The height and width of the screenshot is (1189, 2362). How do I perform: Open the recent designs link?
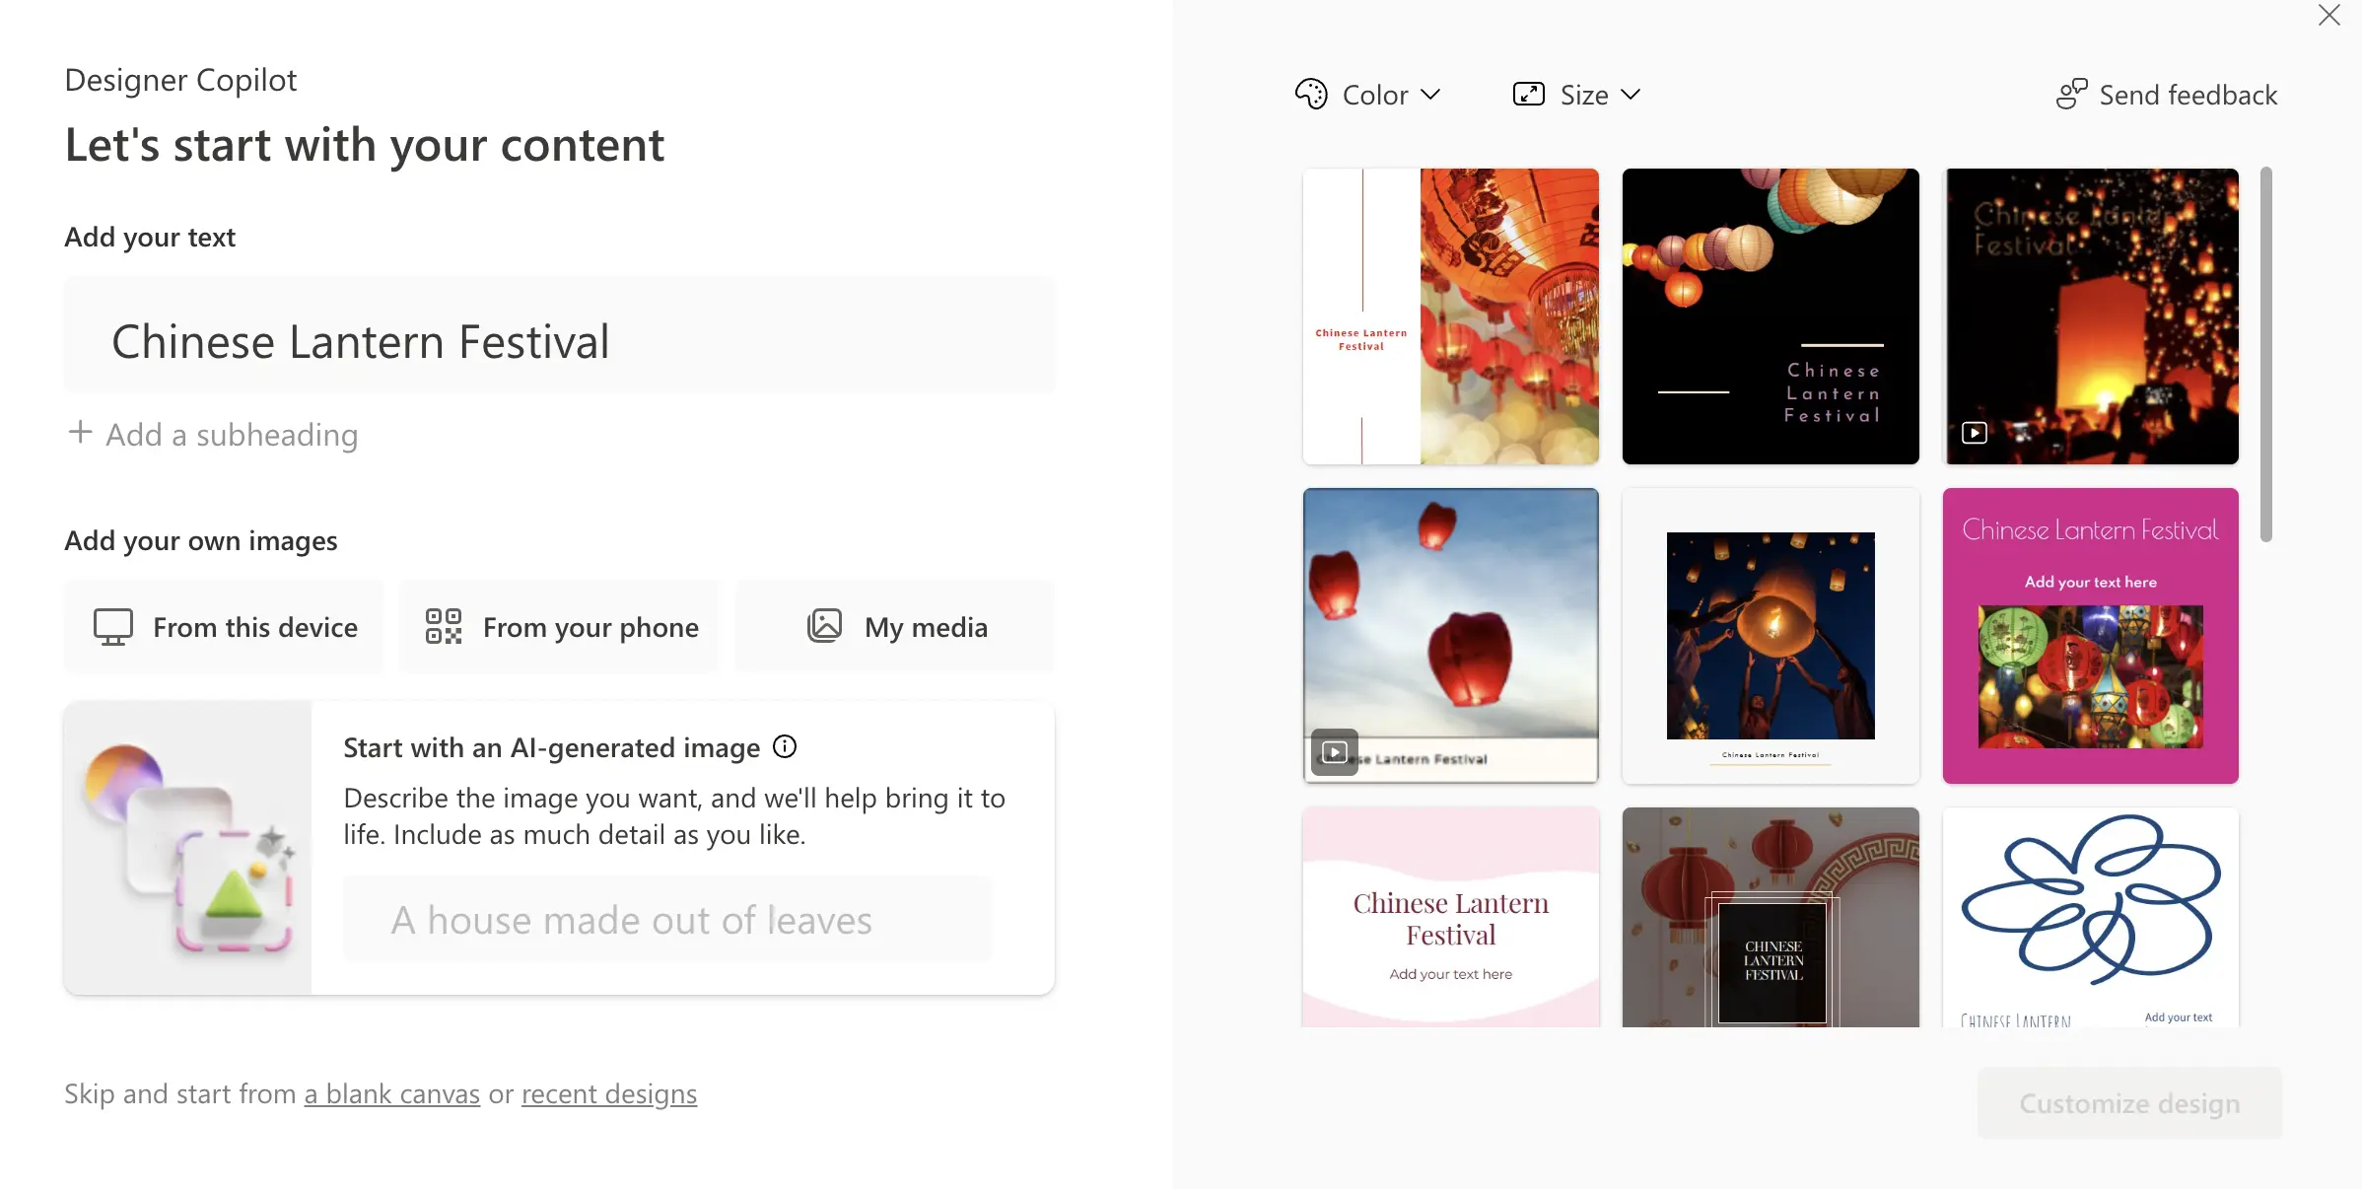pos(608,1094)
